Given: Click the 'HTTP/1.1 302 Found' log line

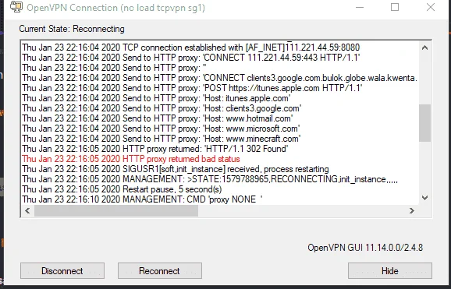Looking at the screenshot, I should pyautogui.click(x=155, y=149).
